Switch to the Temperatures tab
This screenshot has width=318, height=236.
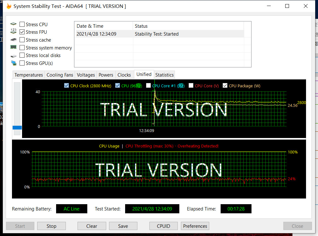point(29,75)
